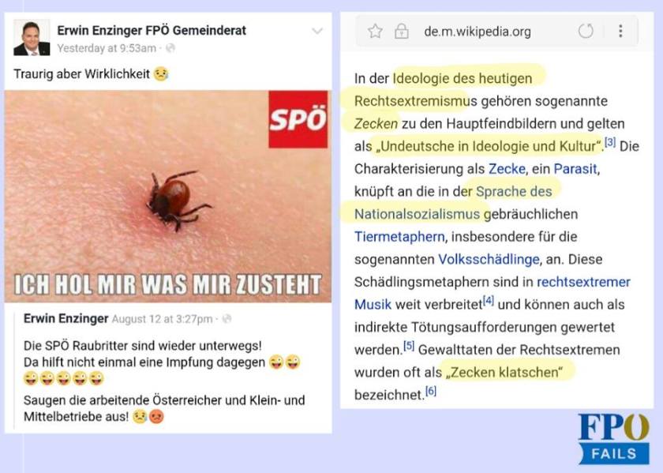This screenshot has height=473, width=663.
Task: Open the Tiermetaphern link
Action: point(399,237)
